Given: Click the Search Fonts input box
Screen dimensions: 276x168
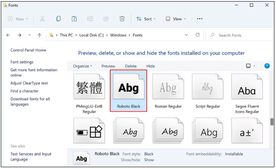Looking at the screenshot, I should (x=239, y=35).
